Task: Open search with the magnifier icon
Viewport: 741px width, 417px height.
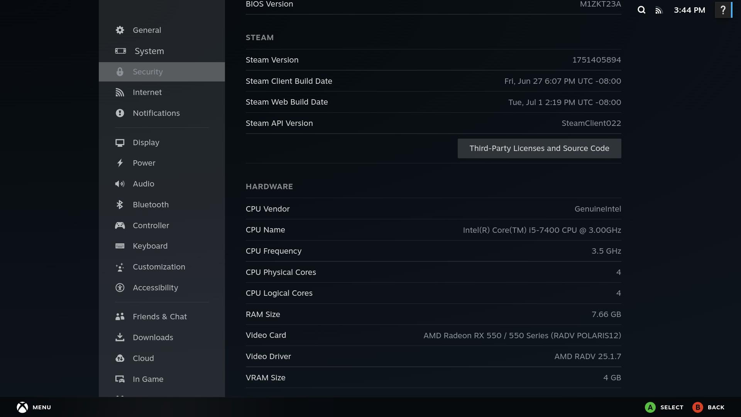Action: (x=641, y=10)
